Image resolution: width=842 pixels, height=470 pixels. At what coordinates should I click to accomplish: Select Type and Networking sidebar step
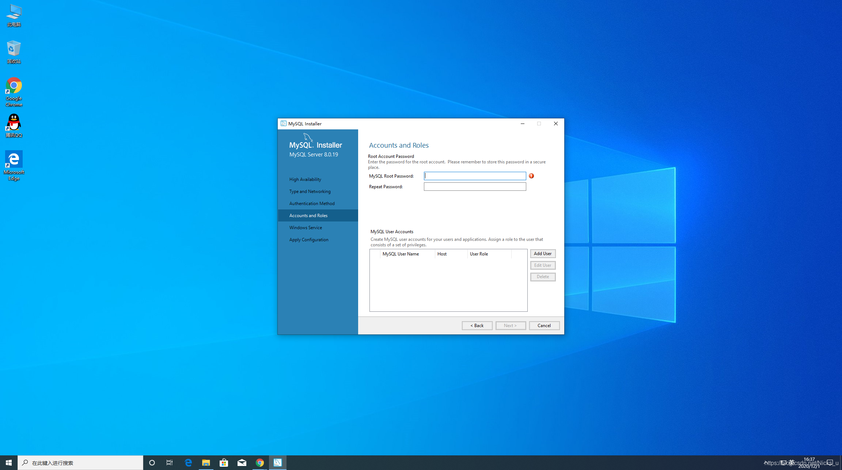tap(310, 192)
